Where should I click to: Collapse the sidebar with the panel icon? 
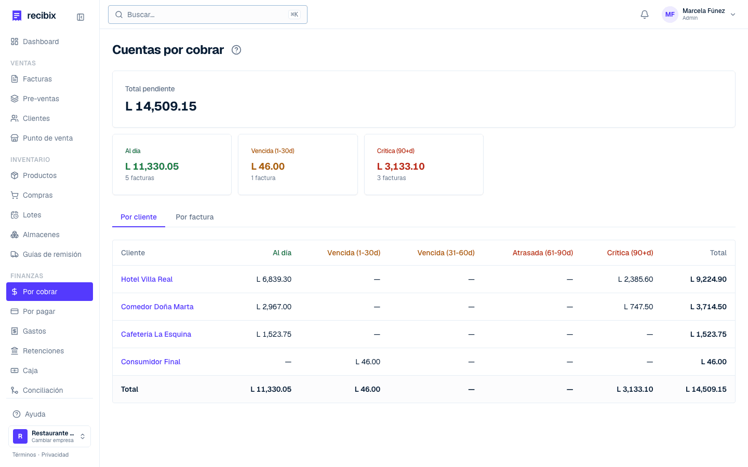point(81,17)
